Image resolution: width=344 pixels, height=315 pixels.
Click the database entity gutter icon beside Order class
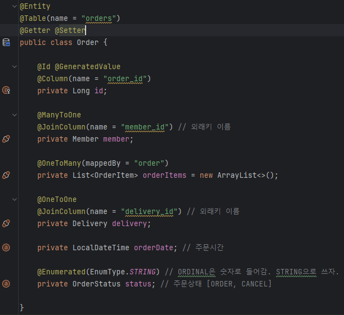(x=6, y=42)
